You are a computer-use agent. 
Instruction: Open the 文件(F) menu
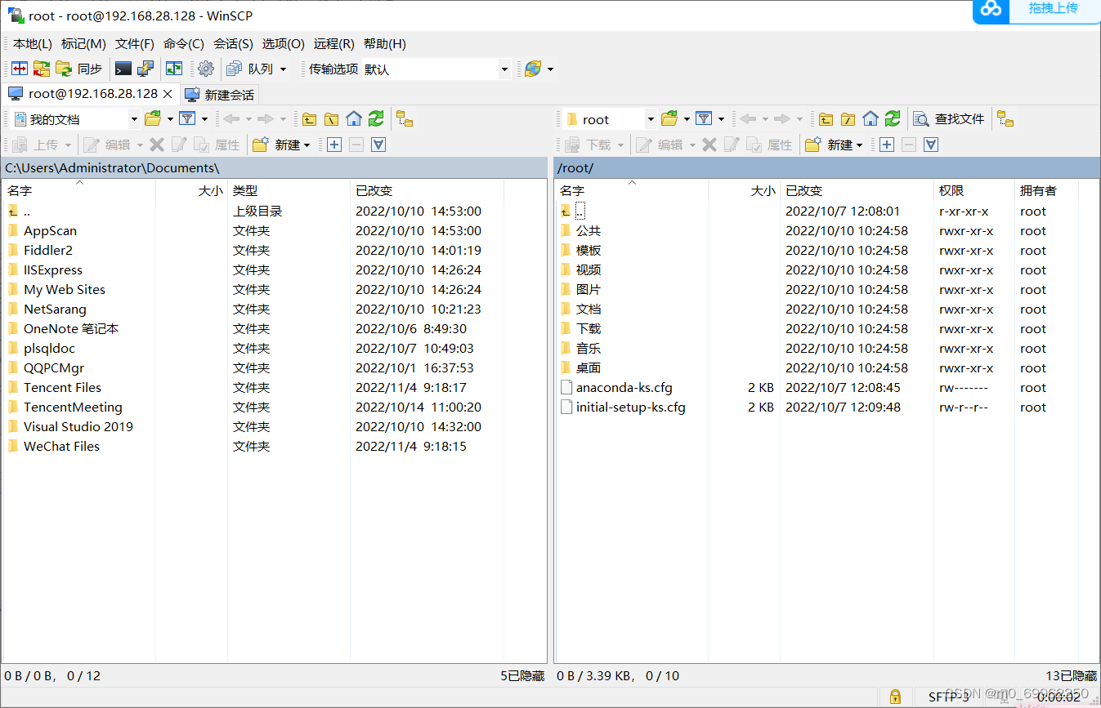tap(135, 44)
